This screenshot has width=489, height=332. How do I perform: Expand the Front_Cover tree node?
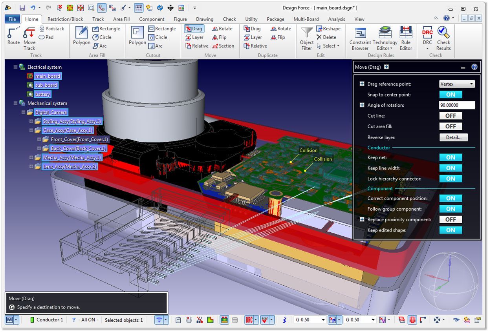(39, 139)
